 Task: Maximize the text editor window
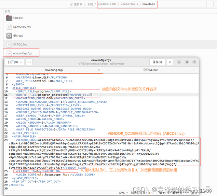click(187, 62)
